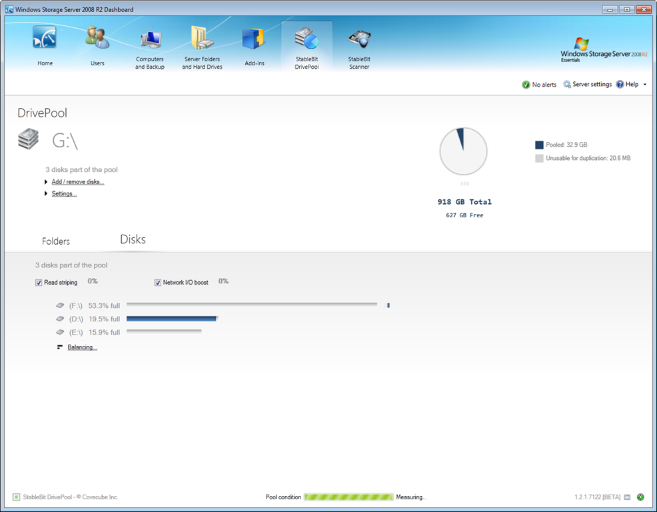This screenshot has height=512, width=657.
Task: Maximize the dashboard window
Action: pos(627,9)
